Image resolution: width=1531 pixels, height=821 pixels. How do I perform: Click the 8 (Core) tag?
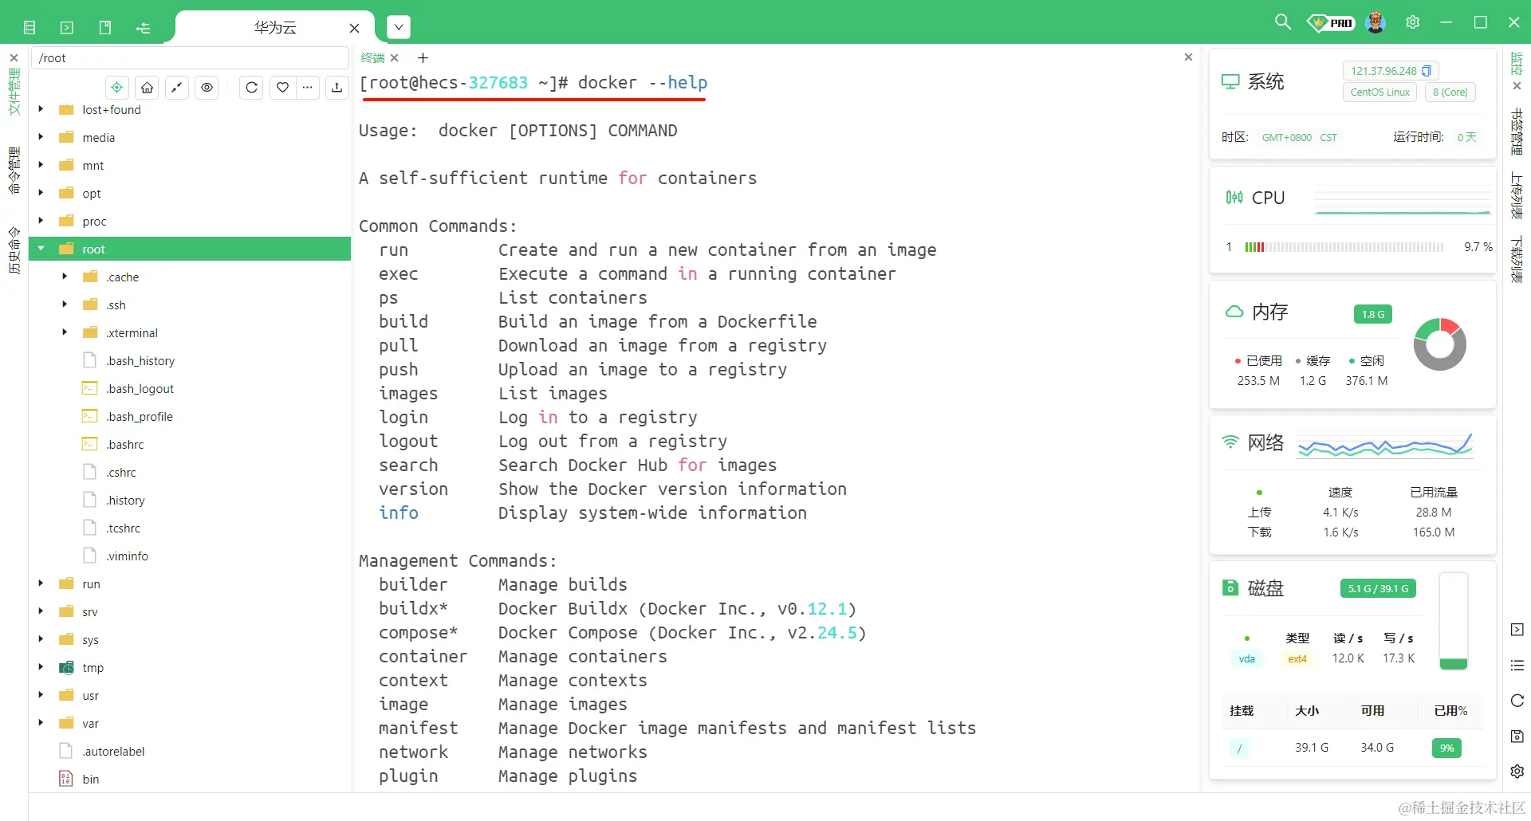tap(1450, 92)
